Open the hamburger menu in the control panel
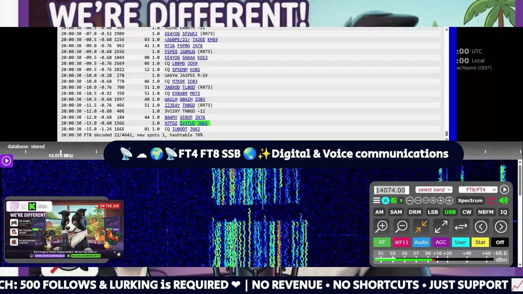Viewport: 523px width, 294px height. (377, 200)
